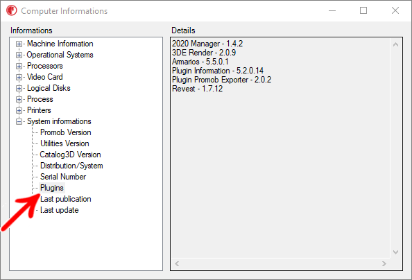The width and height of the screenshot is (412, 280).
Task: Open the Serial Number entry
Action: (x=63, y=177)
